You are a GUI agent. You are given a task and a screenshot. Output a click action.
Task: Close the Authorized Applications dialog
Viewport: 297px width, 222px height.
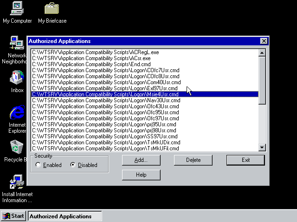[x=264, y=41]
